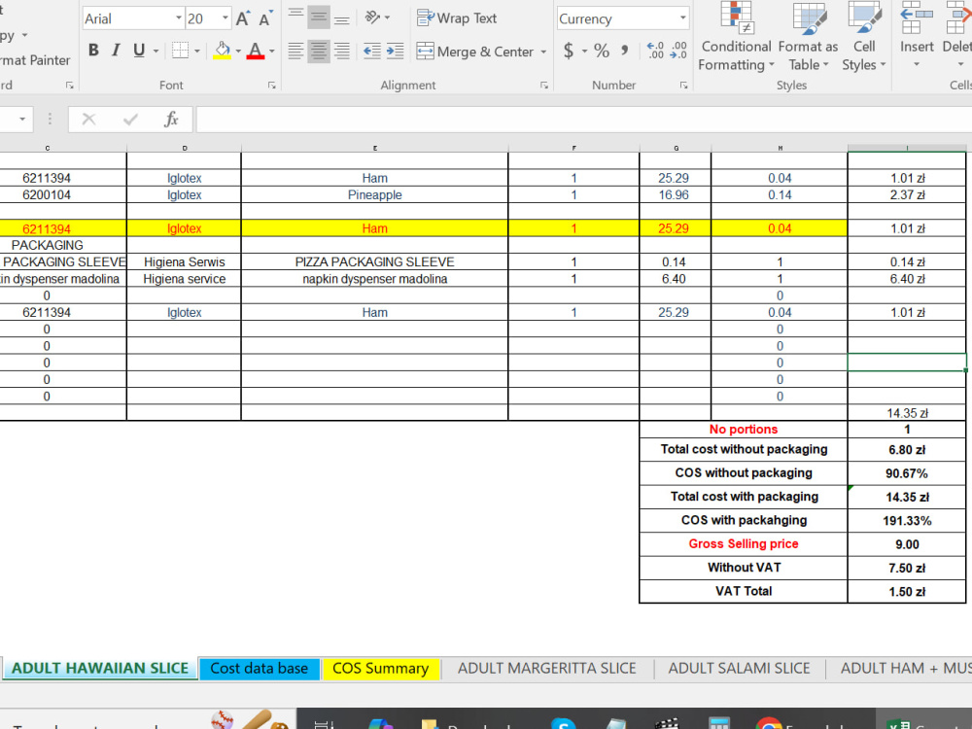The width and height of the screenshot is (972, 729).
Task: Align text right
Action: tap(341, 51)
